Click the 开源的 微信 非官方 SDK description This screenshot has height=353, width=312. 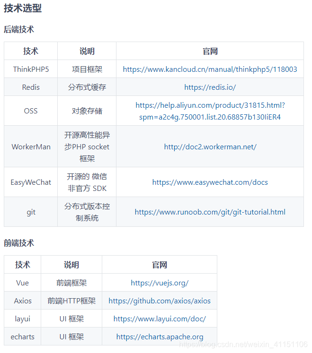click(87, 182)
